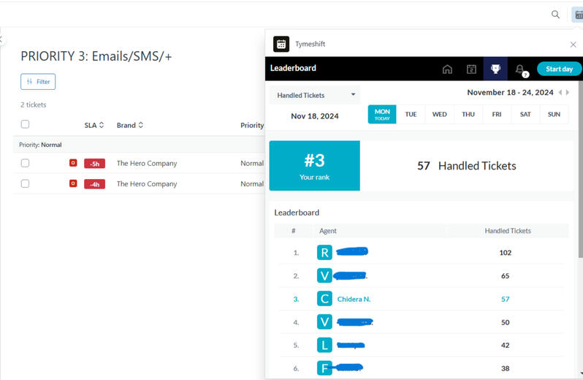583x380 pixels.
Task: Check the -5h SLA ticket checkbox
Action: pyautogui.click(x=26, y=163)
